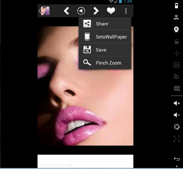Add image to favorites with heart icon
The height and width of the screenshot is (169, 183).
pyautogui.click(x=111, y=11)
